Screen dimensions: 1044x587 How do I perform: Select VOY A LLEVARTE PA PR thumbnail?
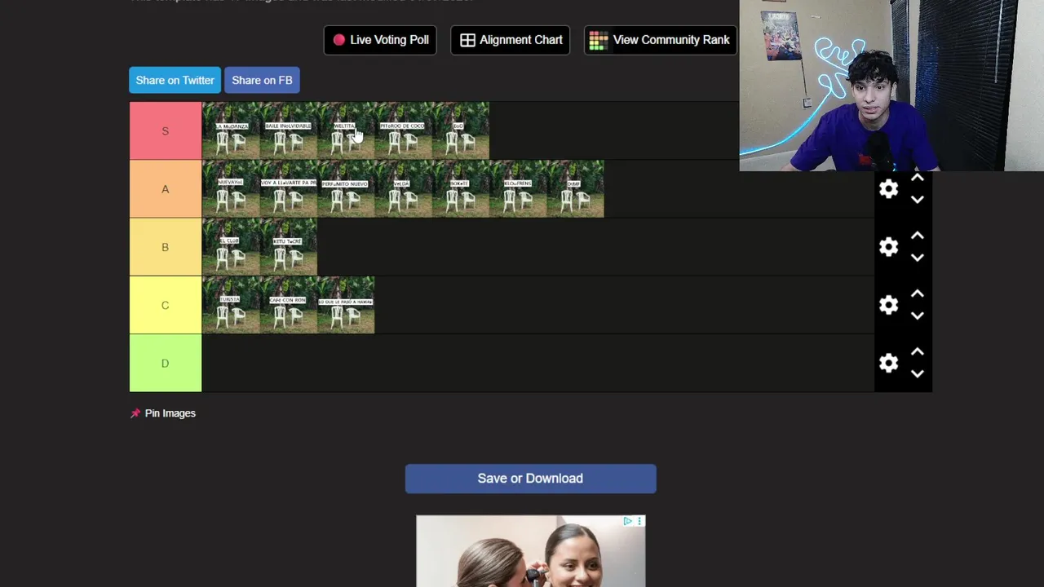point(288,189)
